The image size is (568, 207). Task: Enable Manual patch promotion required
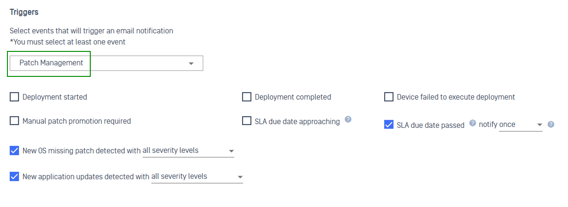tap(14, 121)
